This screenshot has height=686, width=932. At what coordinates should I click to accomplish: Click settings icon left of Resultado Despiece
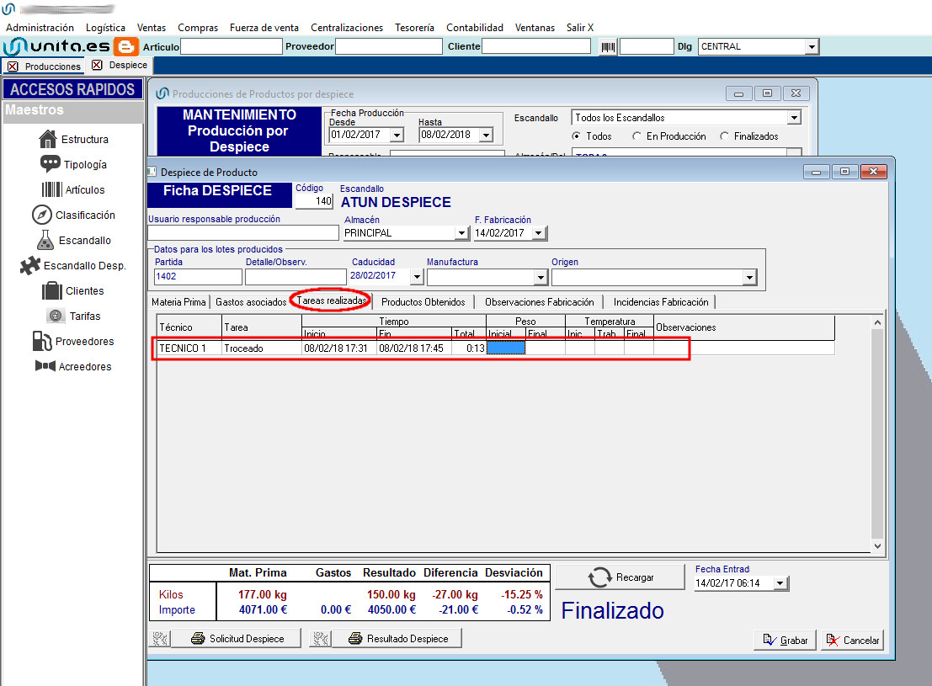[x=321, y=639]
